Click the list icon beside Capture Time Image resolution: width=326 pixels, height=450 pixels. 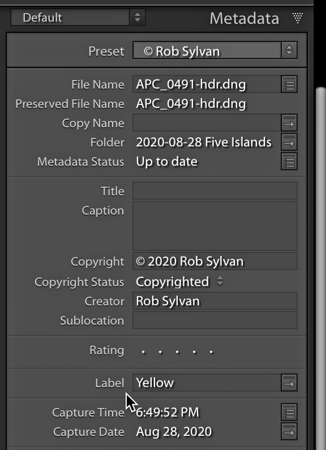[x=289, y=412]
